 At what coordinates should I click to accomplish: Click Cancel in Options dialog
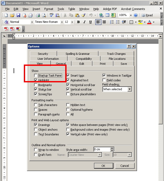pos(125,166)
